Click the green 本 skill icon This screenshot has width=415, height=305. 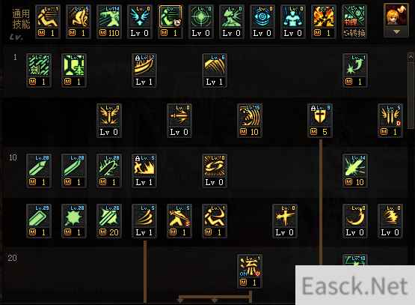click(x=74, y=70)
